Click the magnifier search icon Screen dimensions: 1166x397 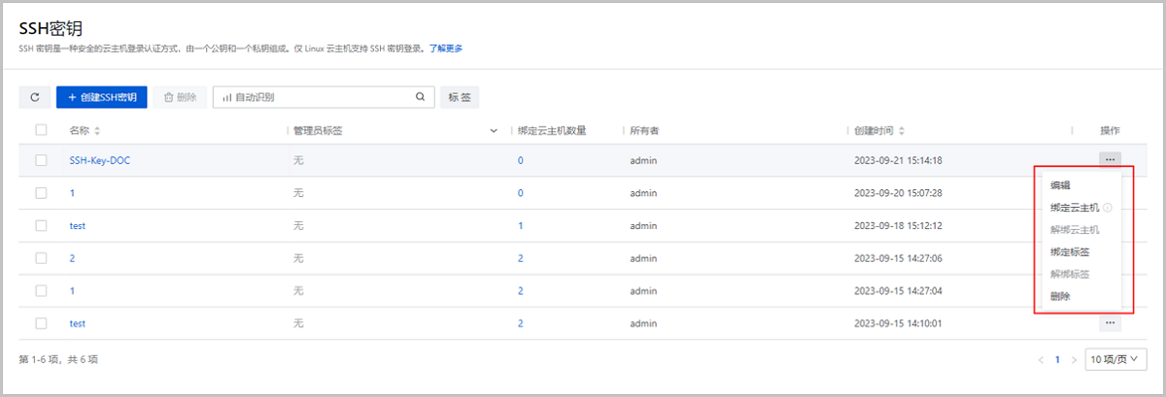[421, 97]
